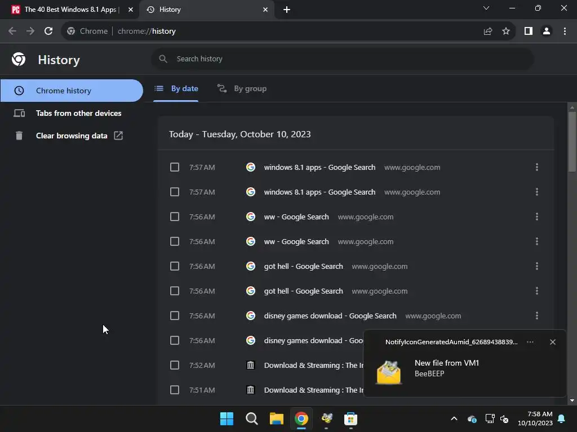Open actions menu for first disney games download entry

537,316
